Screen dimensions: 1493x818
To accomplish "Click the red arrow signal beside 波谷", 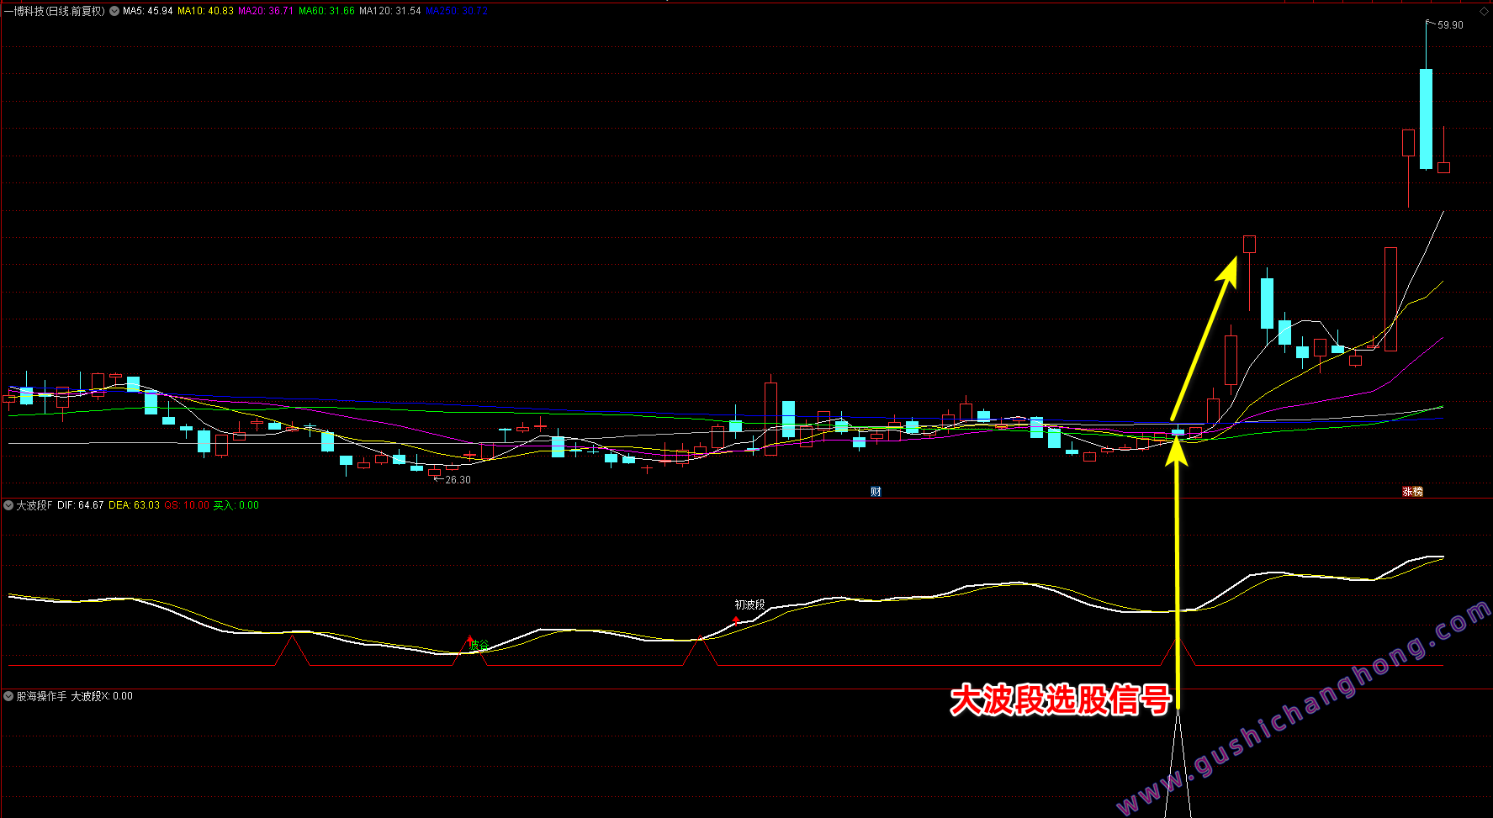I will pyautogui.click(x=469, y=641).
